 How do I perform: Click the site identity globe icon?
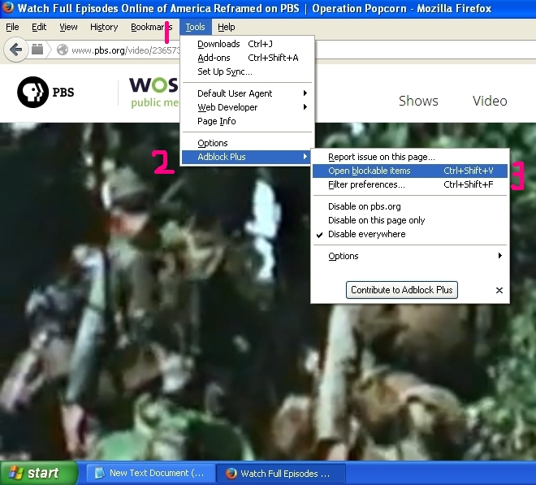tap(63, 50)
